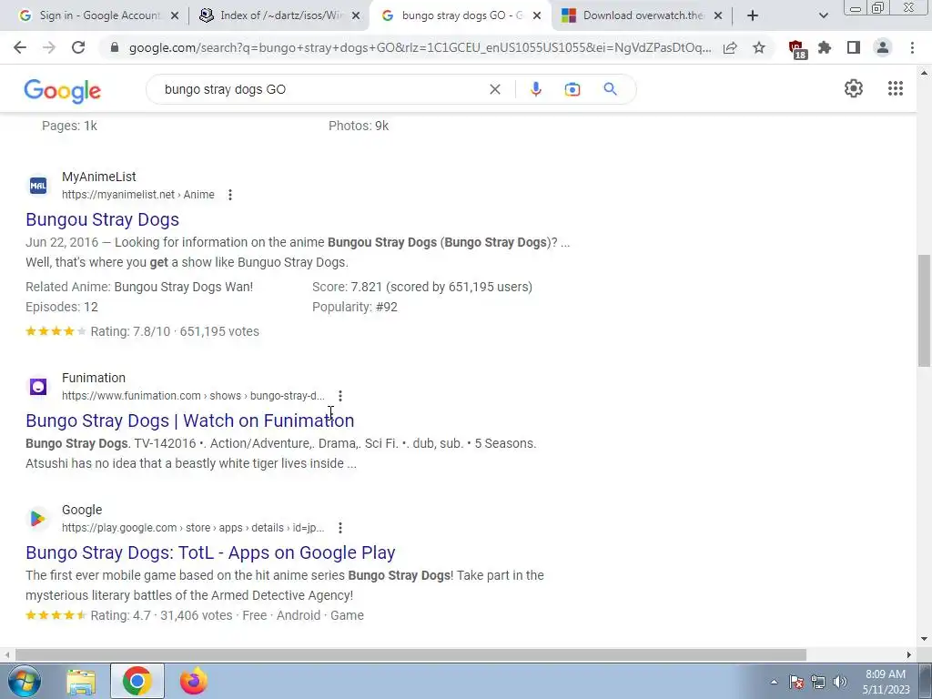The height and width of the screenshot is (699, 932).
Task: Switch to Index of /~dartz/isos tab
Action: [279, 15]
